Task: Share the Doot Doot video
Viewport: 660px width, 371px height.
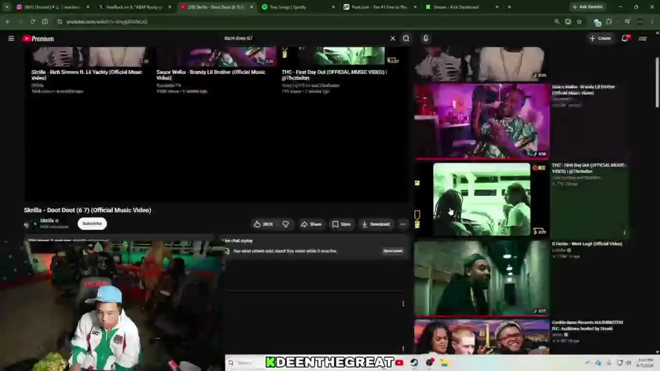Action: (x=311, y=224)
